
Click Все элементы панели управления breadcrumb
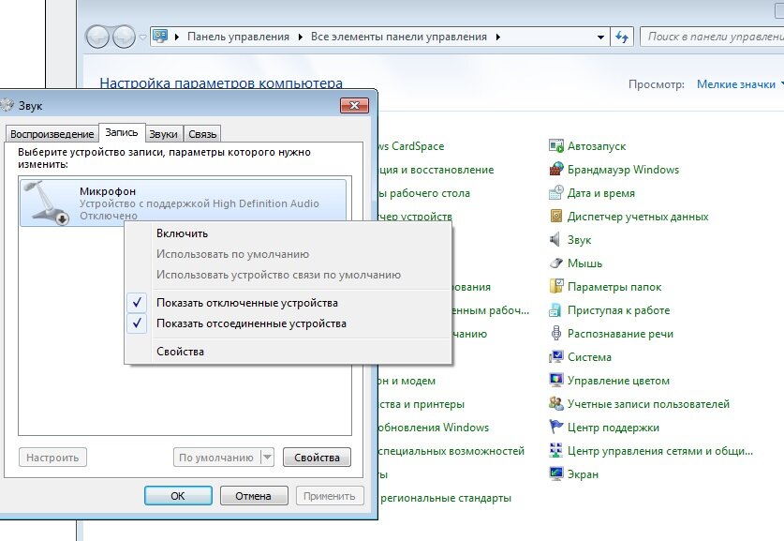click(398, 37)
